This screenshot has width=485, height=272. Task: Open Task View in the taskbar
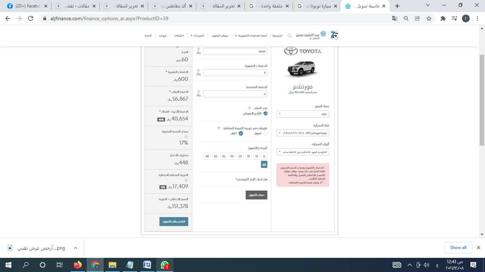pyautogui.click(x=60, y=265)
